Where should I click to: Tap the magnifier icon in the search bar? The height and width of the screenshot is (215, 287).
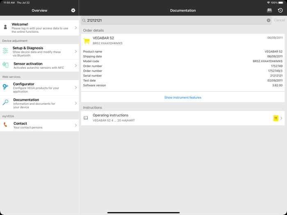pyautogui.click(x=84, y=20)
